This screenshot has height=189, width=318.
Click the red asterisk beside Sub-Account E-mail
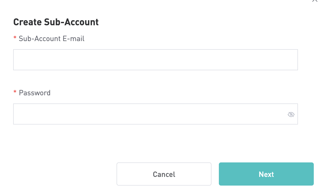click(15, 38)
